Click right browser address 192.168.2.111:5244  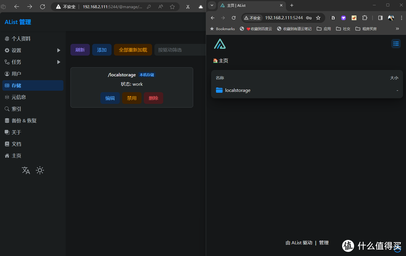pyautogui.click(x=284, y=18)
